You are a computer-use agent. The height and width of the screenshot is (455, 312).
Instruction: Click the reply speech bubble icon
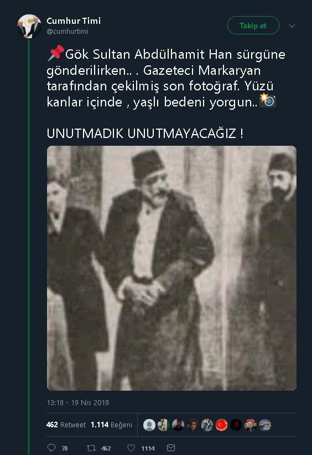point(51,448)
